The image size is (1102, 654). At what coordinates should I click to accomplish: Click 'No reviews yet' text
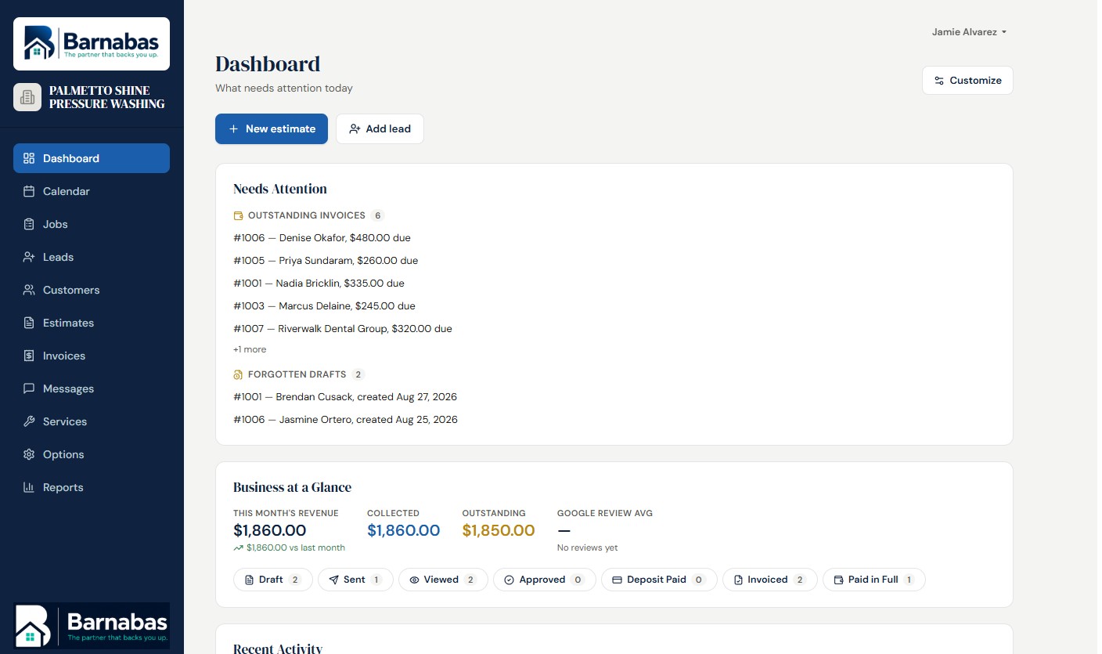587,547
